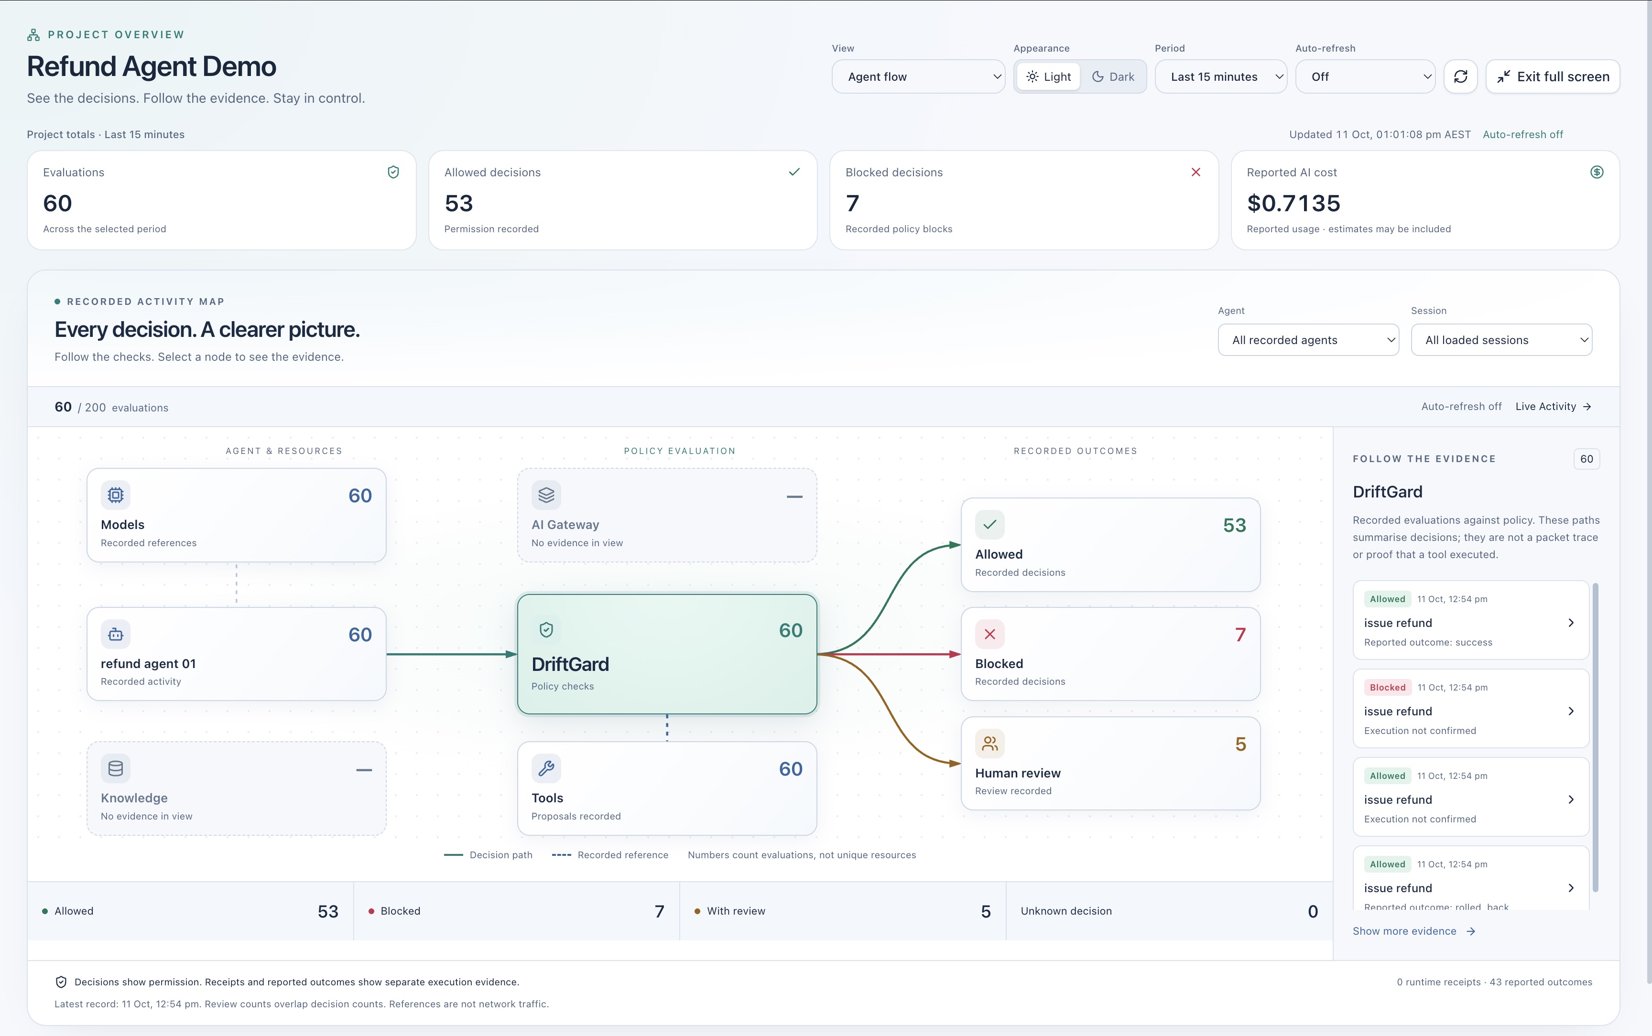Select the Tools proposals recorded node
1652x1036 pixels.
(667, 788)
